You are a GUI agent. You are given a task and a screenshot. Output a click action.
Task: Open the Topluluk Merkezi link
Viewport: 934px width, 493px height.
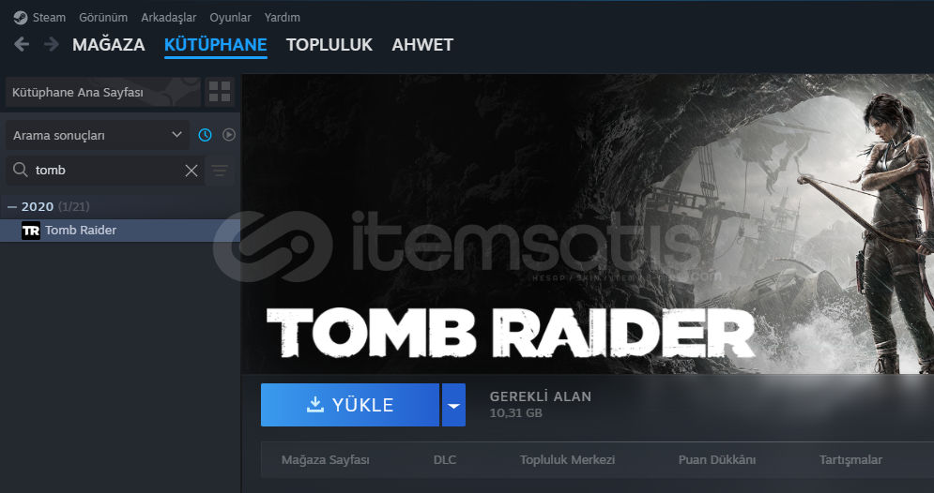coord(567,459)
